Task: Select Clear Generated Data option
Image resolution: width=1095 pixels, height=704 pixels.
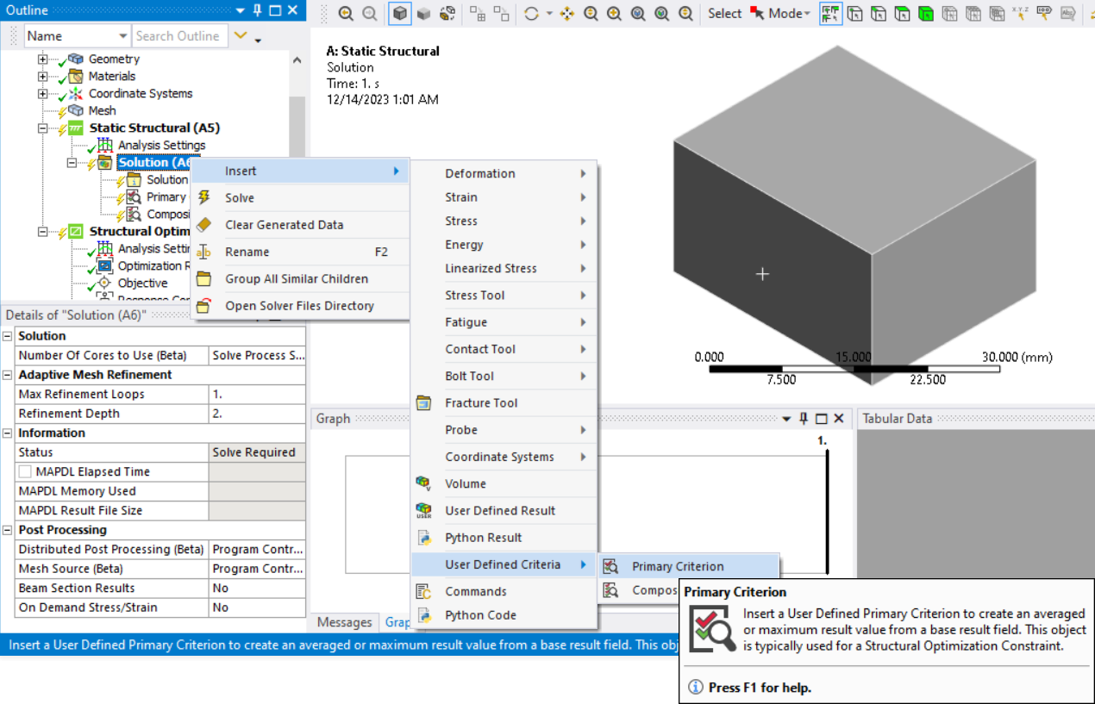Action: point(284,225)
